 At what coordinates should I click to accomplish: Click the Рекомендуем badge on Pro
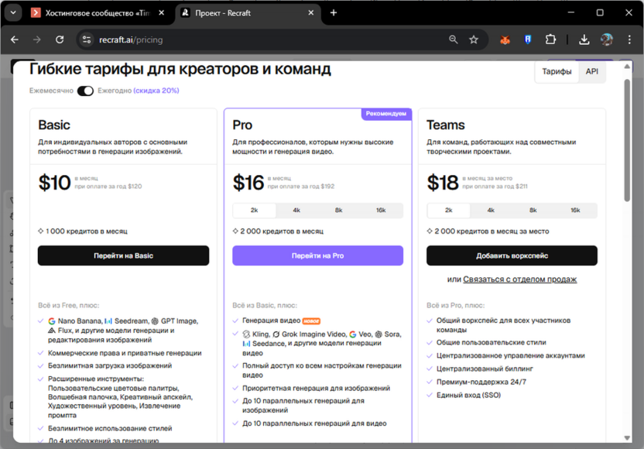click(386, 114)
